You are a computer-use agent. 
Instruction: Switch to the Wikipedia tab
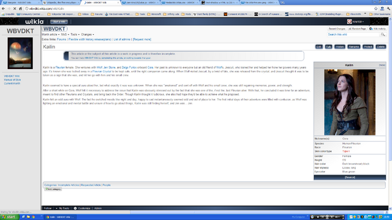point(61,2)
